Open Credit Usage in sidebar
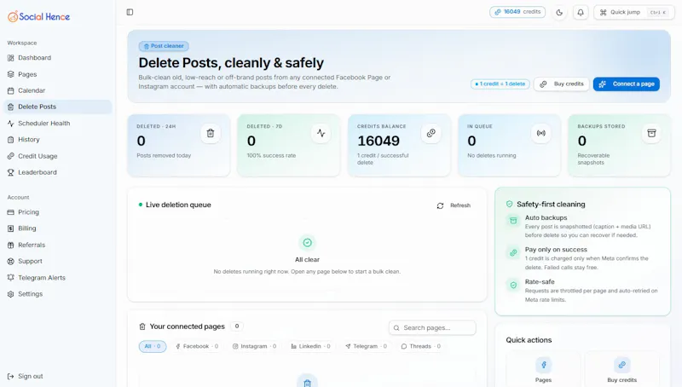682x387 pixels. [57, 156]
